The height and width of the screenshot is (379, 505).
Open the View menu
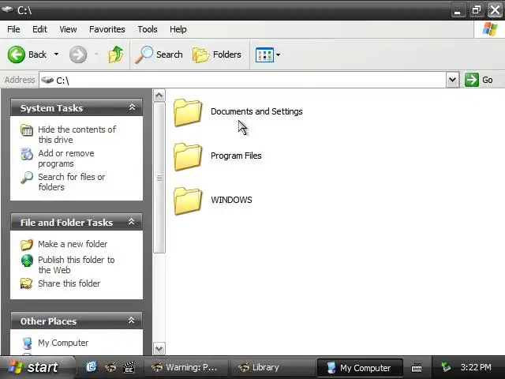[x=68, y=29]
